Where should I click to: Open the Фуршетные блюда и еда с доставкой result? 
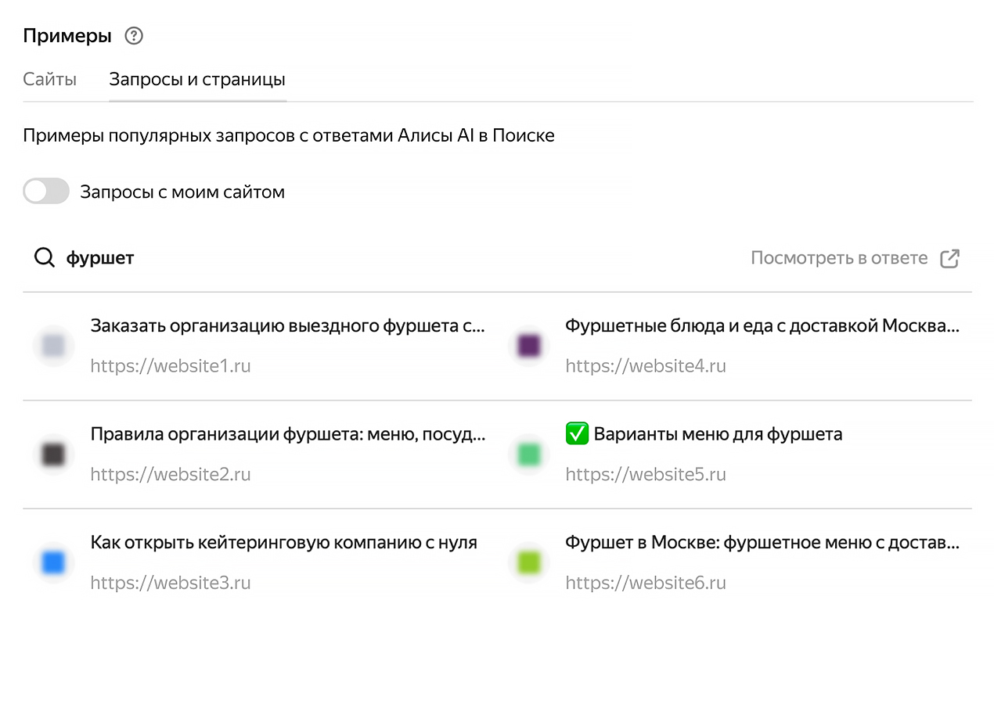pyautogui.click(x=762, y=325)
